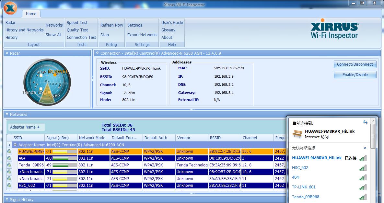This screenshot has height=203, width=384.
Task: Collapse the Radar panel
Action: 7,53
